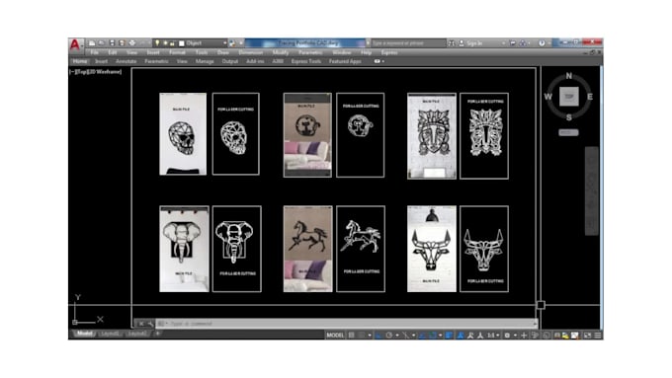Switch to the Output ribbon tab
This screenshot has width=672, height=378.
coord(229,61)
